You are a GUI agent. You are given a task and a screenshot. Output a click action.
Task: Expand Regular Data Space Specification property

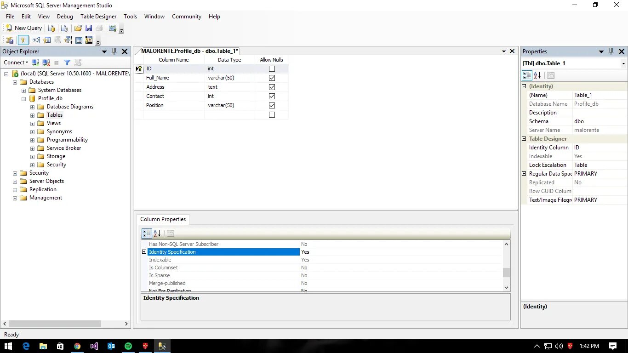(x=524, y=174)
